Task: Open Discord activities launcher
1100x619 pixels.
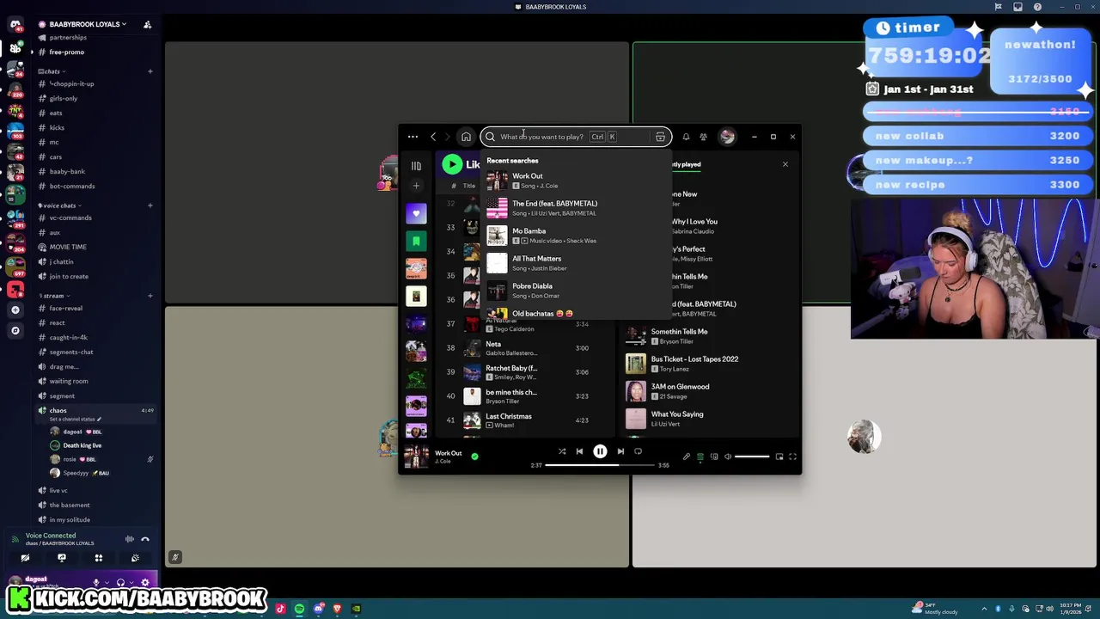Action: pyautogui.click(x=99, y=558)
